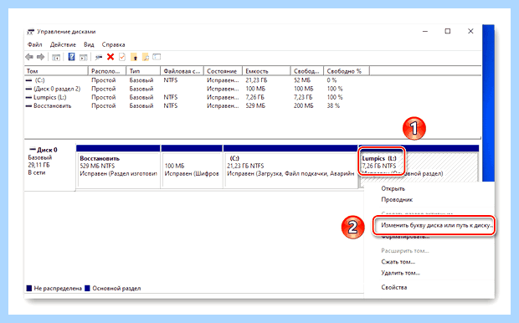The height and width of the screenshot is (323, 519).
Task: Click the Не распределена legend color square
Action: coord(29,288)
